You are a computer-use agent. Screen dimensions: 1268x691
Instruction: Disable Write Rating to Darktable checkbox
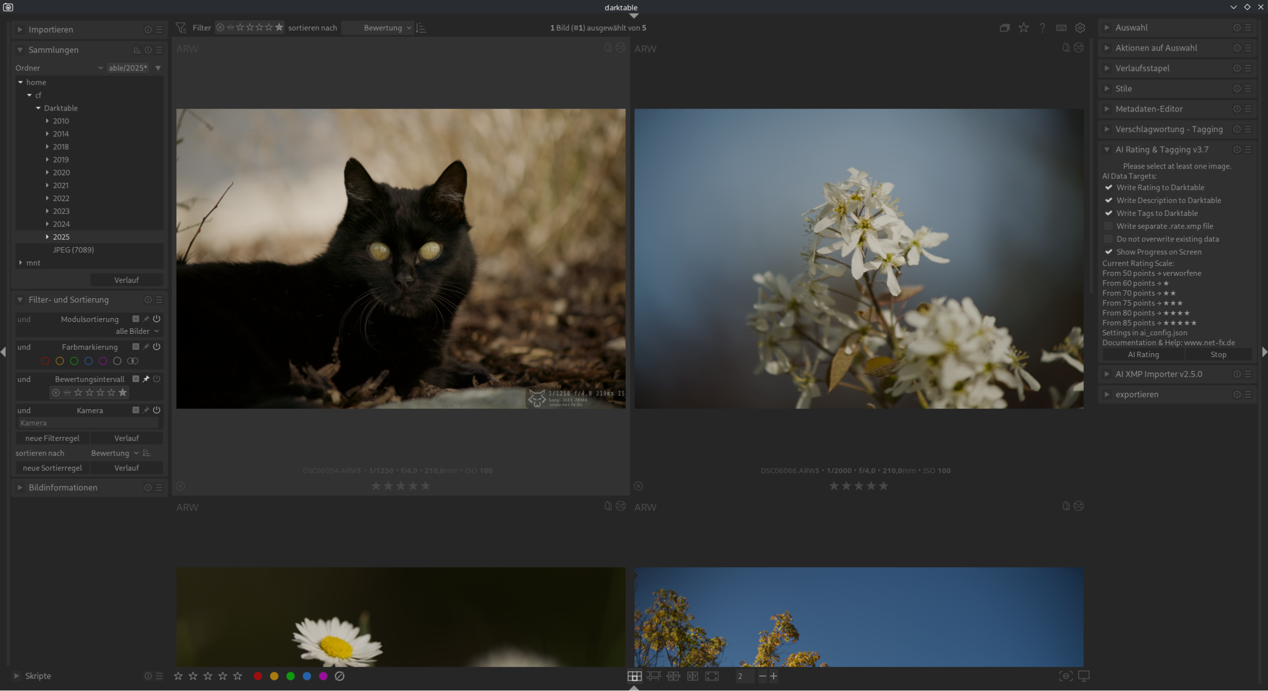[1109, 187]
